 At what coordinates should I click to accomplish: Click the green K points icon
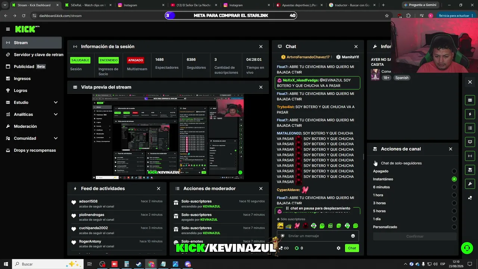click(297, 248)
